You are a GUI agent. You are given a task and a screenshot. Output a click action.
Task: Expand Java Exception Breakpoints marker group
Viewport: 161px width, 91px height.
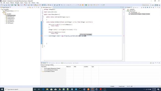pos(42,69)
